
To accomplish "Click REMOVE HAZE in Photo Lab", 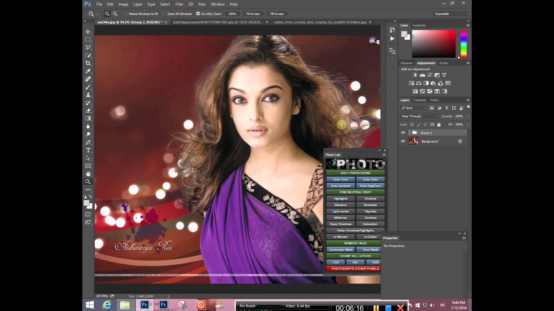I will [355, 243].
